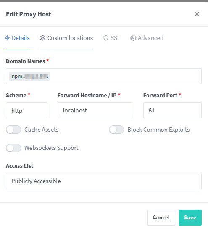Select the Details tab
208x231 pixels.
(x=17, y=38)
